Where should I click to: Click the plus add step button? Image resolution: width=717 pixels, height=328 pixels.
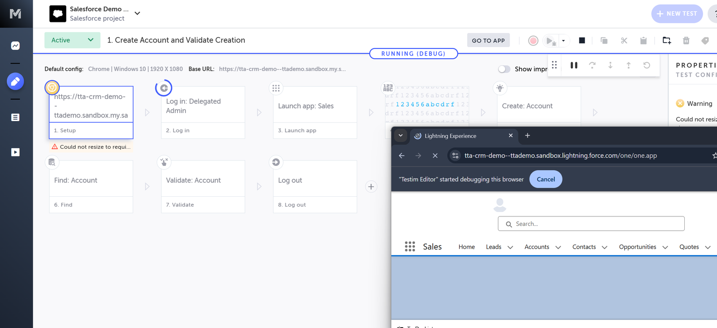tap(371, 186)
